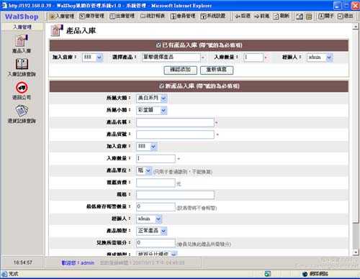Focus the 規格 input field

(175, 195)
